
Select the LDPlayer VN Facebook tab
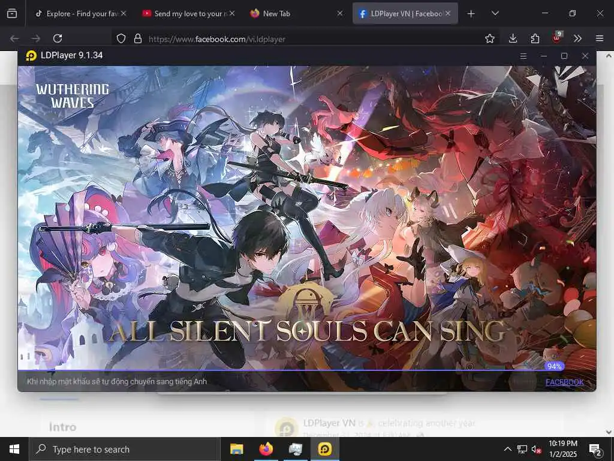tap(405, 13)
